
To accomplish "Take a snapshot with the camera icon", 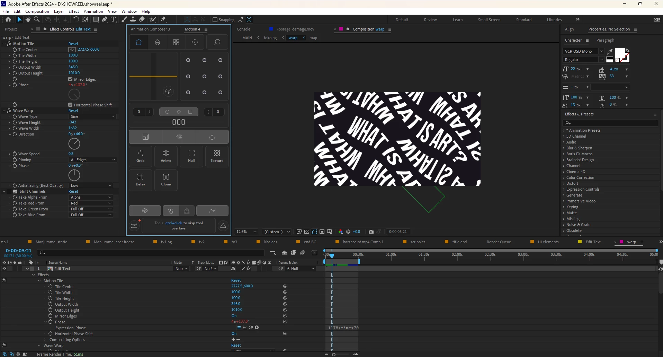I will [371, 232].
